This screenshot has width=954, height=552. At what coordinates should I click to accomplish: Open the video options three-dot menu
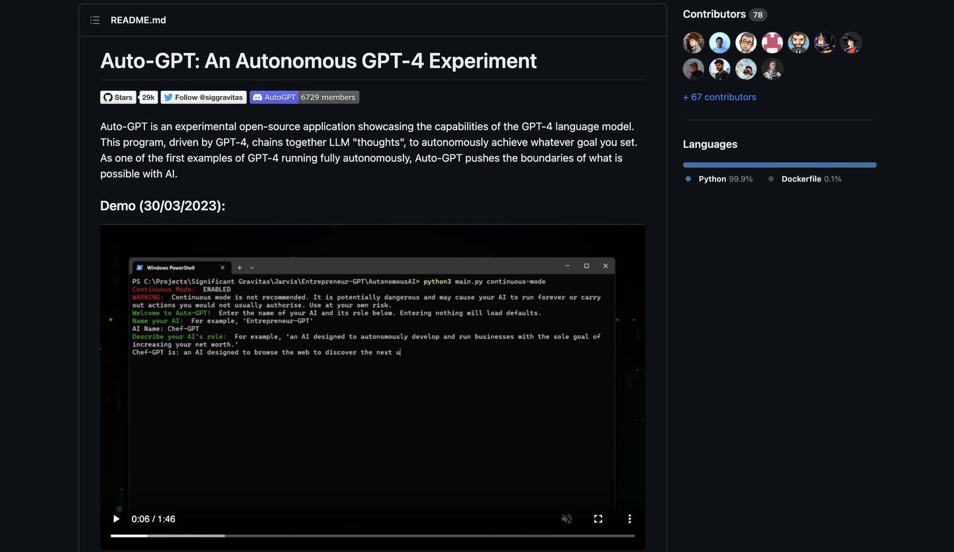(629, 519)
